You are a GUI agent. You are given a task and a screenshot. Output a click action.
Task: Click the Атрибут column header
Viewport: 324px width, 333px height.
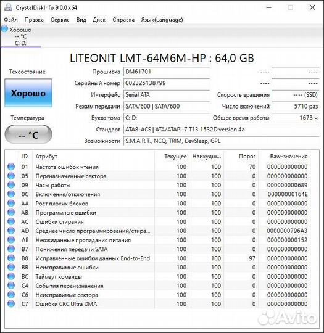tap(93, 157)
